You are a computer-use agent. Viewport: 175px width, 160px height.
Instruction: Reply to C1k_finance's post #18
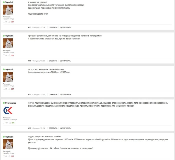(x=53, y=128)
